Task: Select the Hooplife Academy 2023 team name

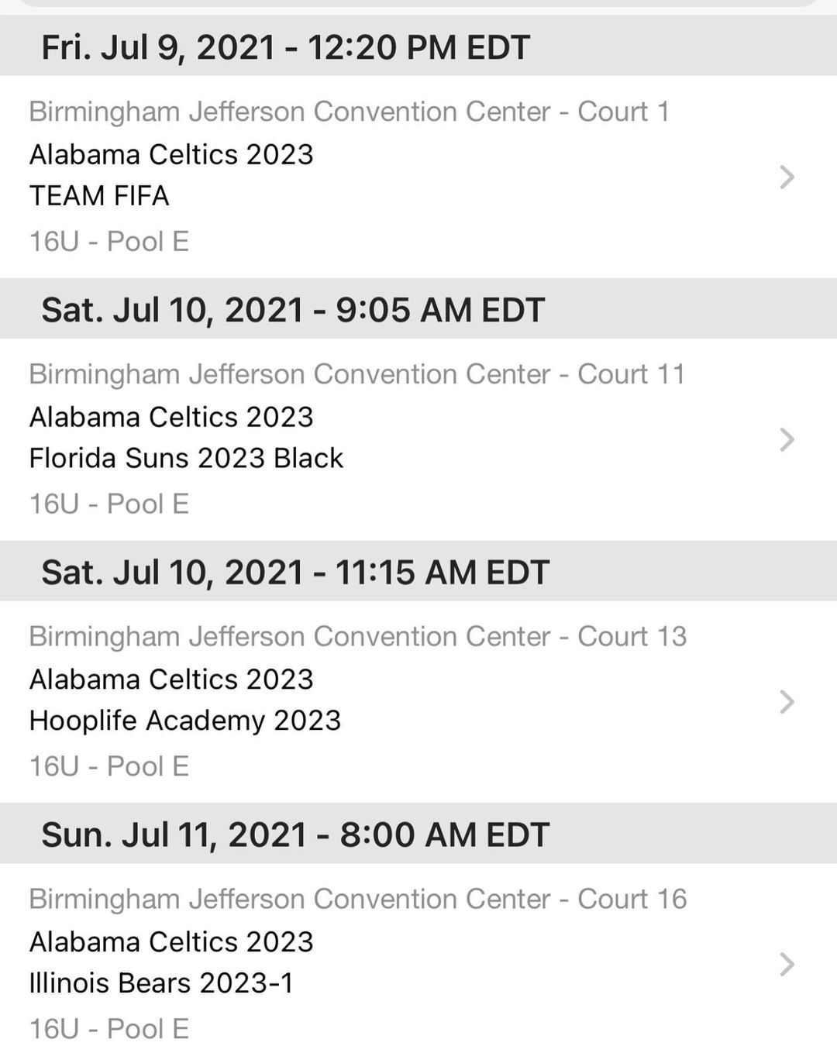Action: click(x=185, y=721)
